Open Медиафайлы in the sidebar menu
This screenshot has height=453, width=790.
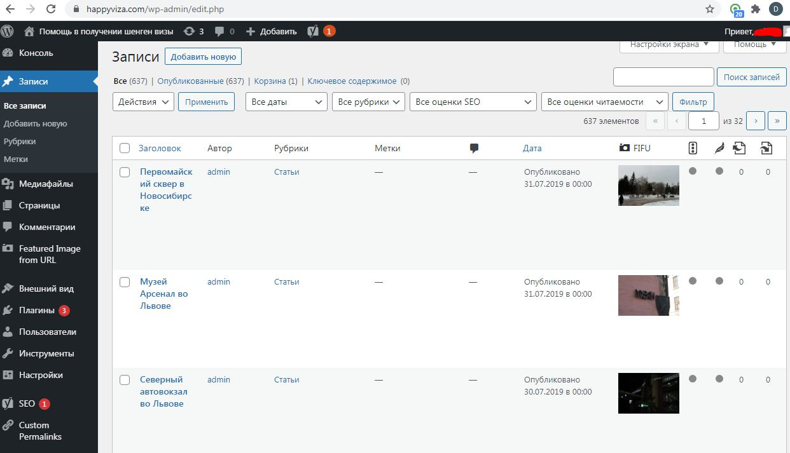pos(46,184)
